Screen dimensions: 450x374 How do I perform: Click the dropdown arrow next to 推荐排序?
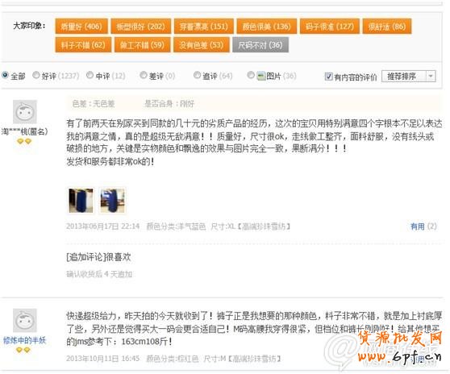[x=431, y=77]
